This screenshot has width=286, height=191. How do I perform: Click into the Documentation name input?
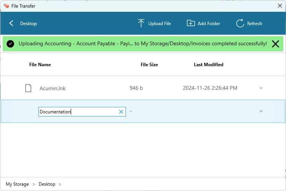coord(78,111)
